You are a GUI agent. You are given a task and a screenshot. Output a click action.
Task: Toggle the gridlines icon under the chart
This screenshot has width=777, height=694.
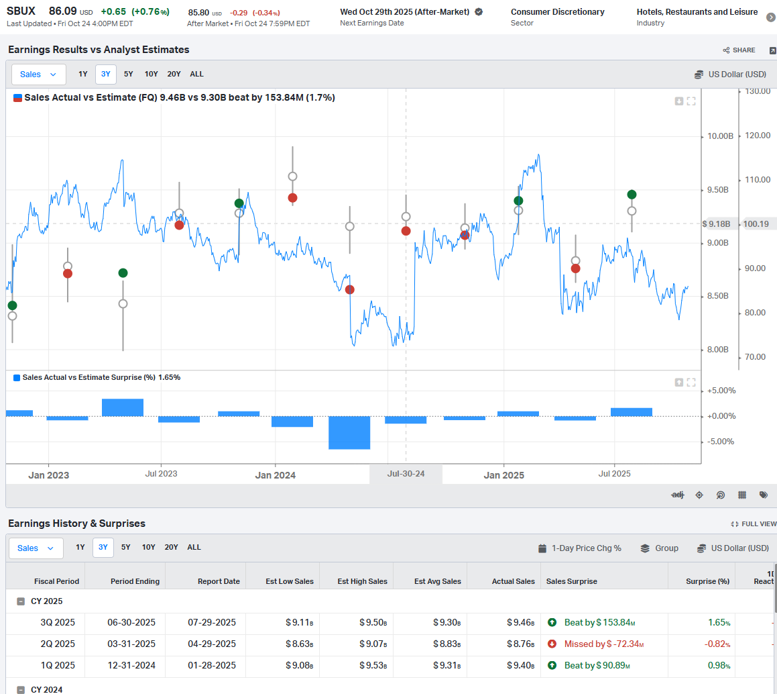742,495
